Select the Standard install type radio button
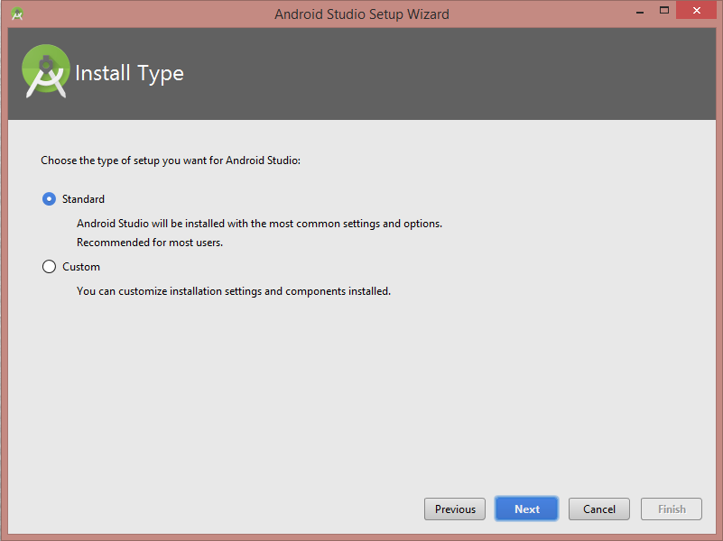Screen dimensions: 723x541 (49, 199)
